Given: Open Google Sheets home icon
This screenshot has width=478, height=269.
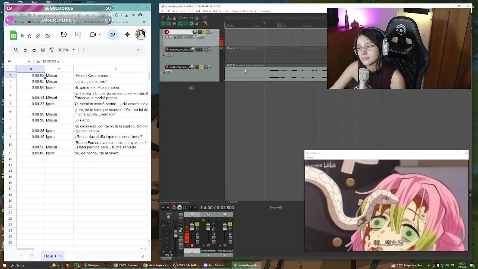Looking at the screenshot, I should pyautogui.click(x=13, y=35).
